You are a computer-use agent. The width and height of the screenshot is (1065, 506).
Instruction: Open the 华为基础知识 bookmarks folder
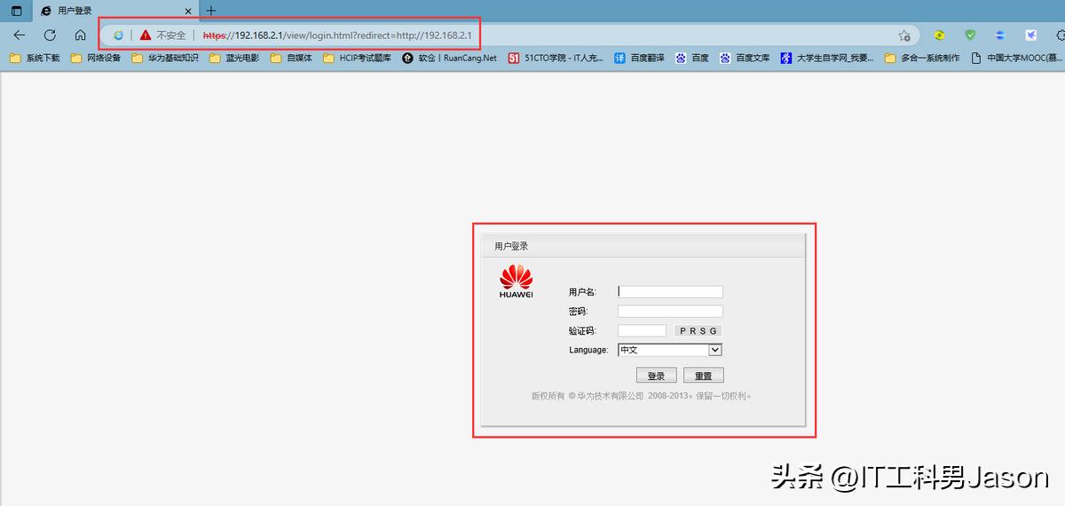click(164, 58)
